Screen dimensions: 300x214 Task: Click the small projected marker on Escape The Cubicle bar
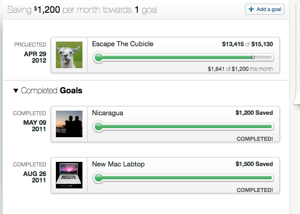click(x=253, y=58)
